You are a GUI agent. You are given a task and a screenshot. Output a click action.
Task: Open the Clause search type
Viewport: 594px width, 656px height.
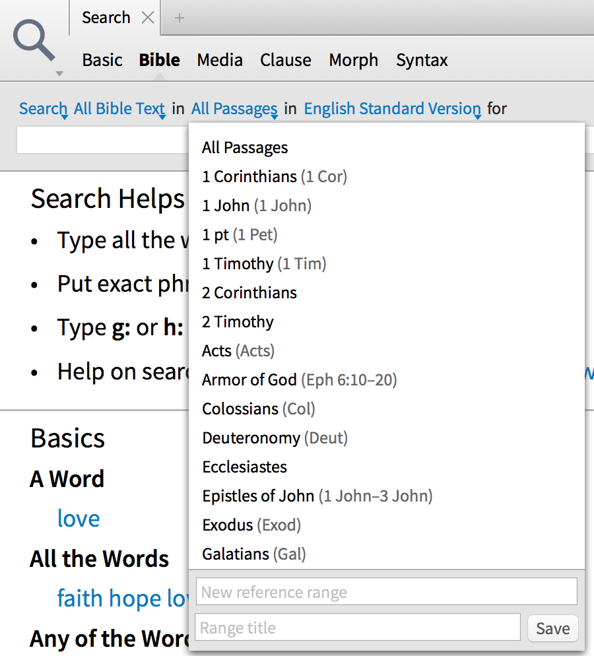point(286,60)
